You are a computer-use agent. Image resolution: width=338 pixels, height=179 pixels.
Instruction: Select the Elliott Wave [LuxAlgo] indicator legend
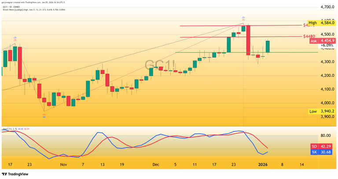click(x=33, y=10)
